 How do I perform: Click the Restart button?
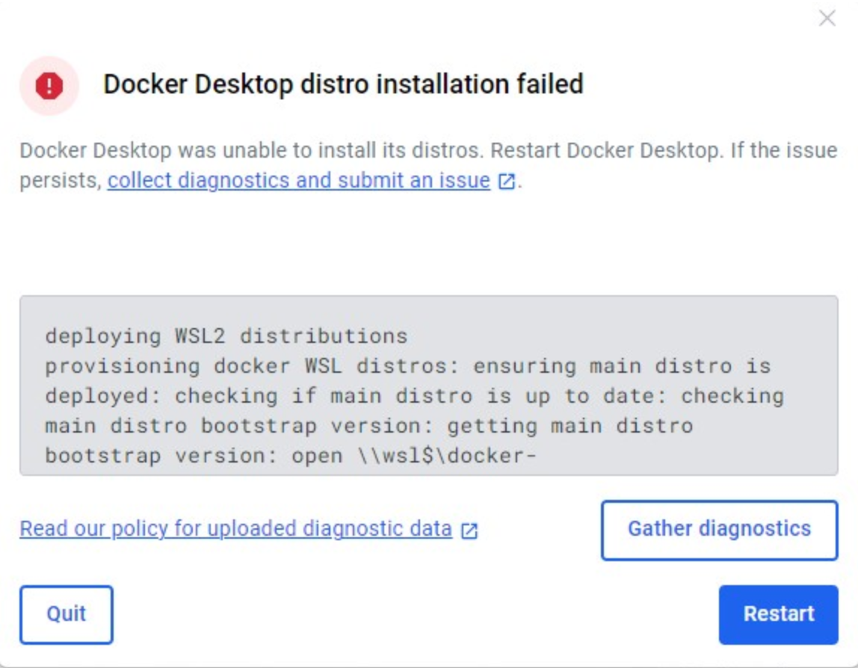click(778, 614)
